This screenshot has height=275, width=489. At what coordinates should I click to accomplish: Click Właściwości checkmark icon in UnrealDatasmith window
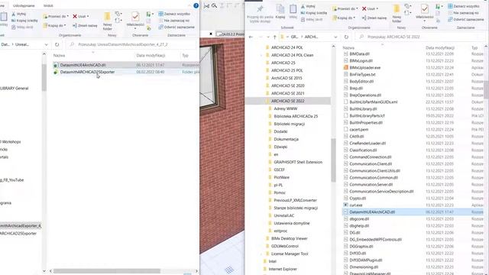tap(135, 16)
